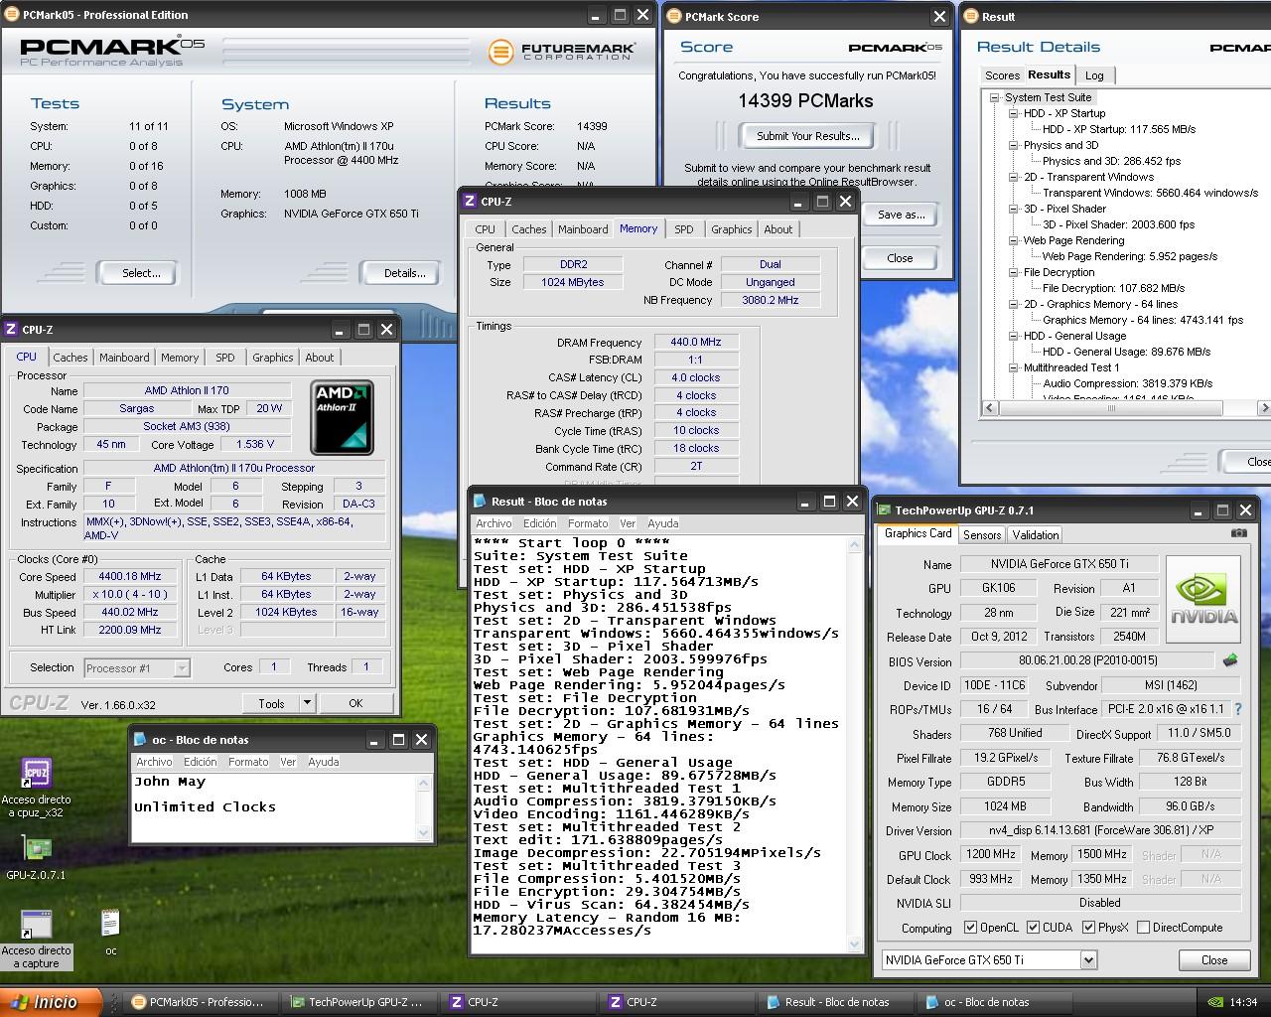Click the Core Speed 4400.18 MHz field
1271x1017 pixels.
[129, 576]
